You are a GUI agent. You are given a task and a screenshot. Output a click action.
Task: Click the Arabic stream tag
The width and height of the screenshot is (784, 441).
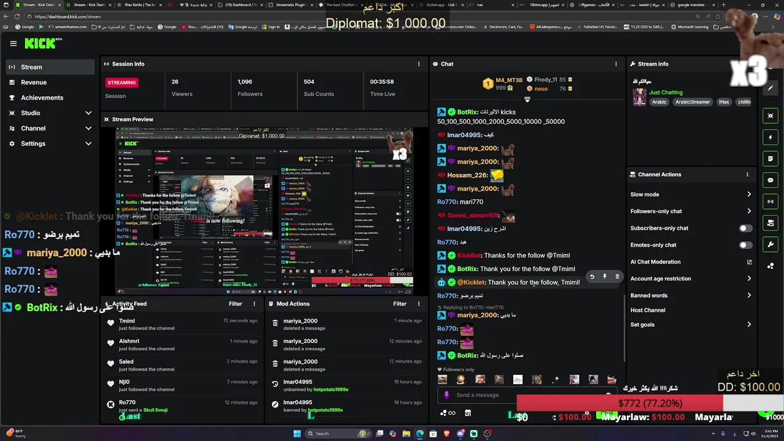[659, 102]
